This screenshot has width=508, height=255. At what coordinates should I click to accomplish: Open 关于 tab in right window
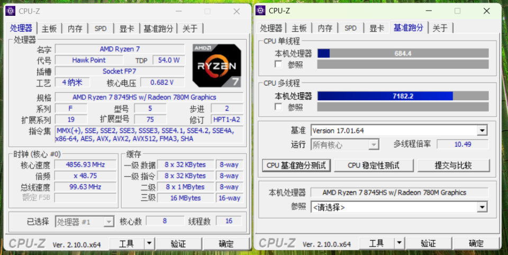coord(440,29)
